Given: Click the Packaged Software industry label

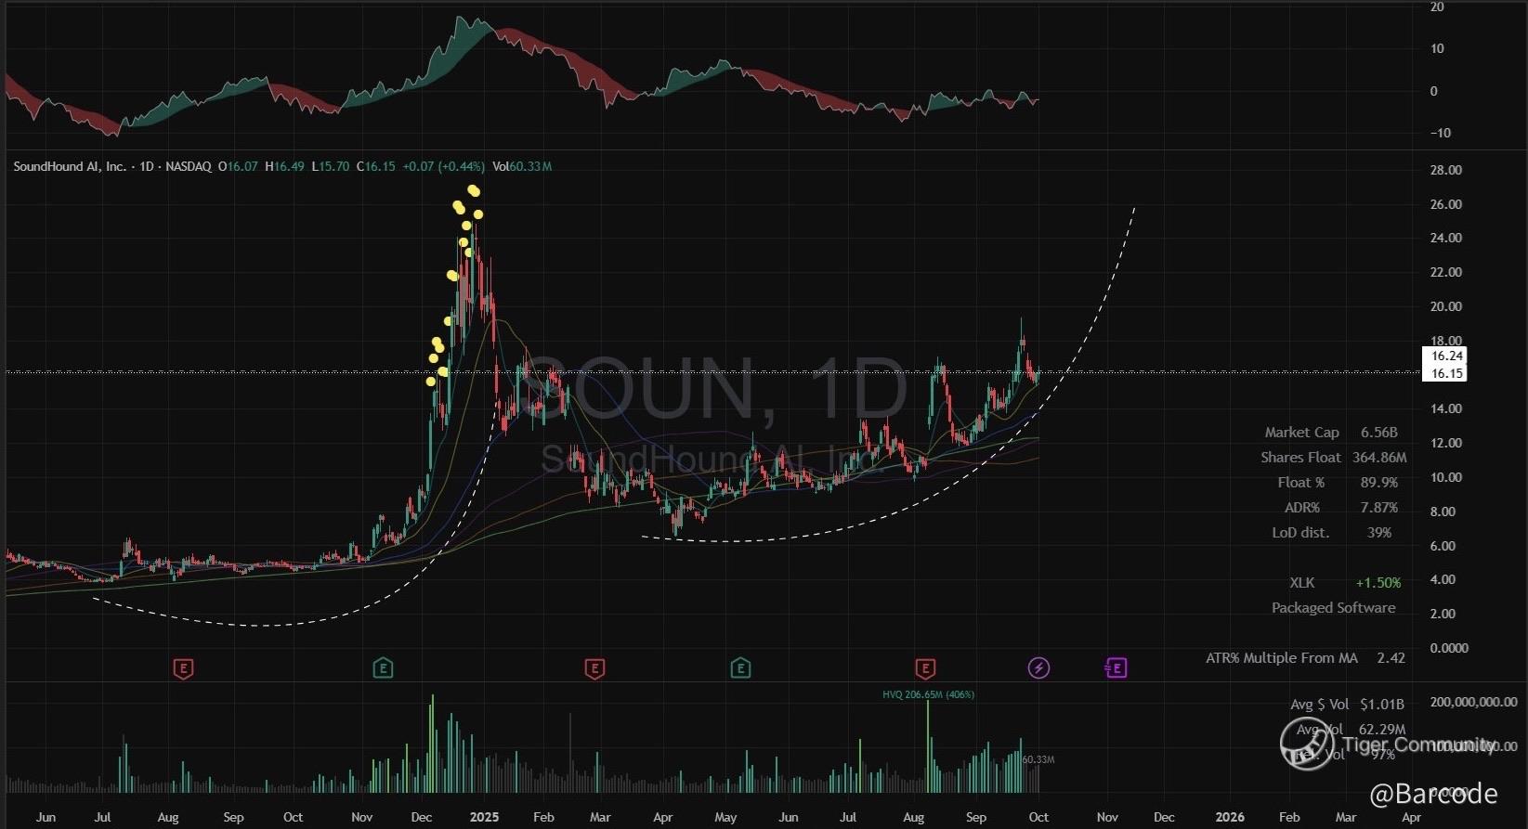Looking at the screenshot, I should (1333, 608).
